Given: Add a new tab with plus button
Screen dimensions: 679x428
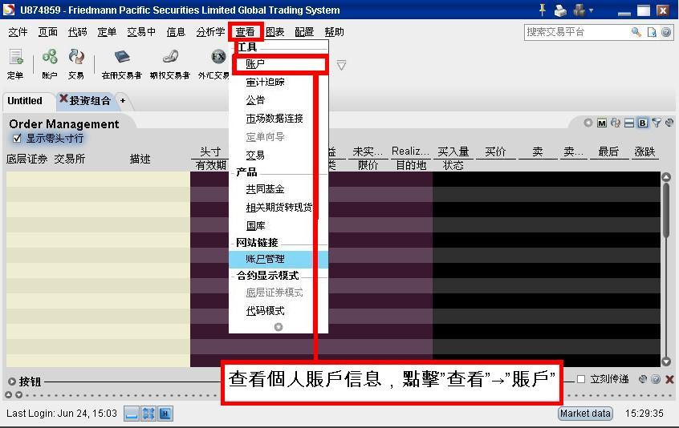Looking at the screenshot, I should click(x=123, y=101).
